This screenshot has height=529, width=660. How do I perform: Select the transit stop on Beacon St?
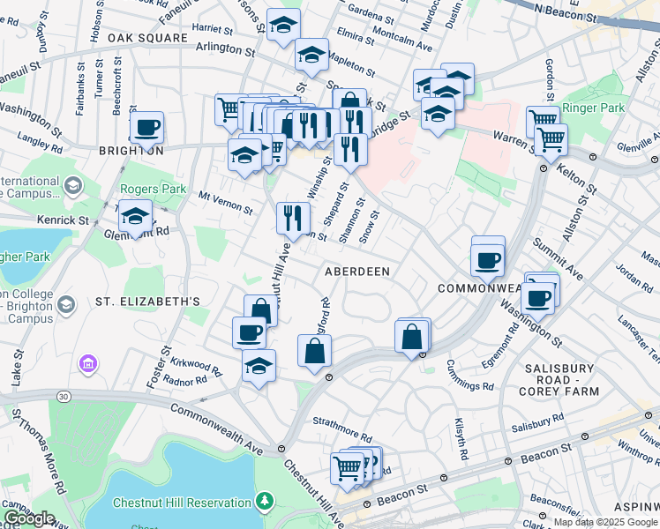point(508,461)
